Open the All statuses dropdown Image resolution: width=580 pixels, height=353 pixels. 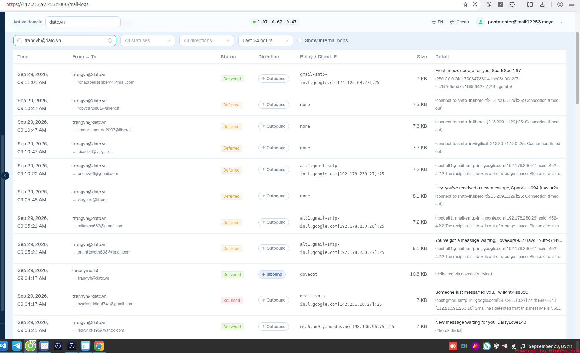[x=148, y=40]
